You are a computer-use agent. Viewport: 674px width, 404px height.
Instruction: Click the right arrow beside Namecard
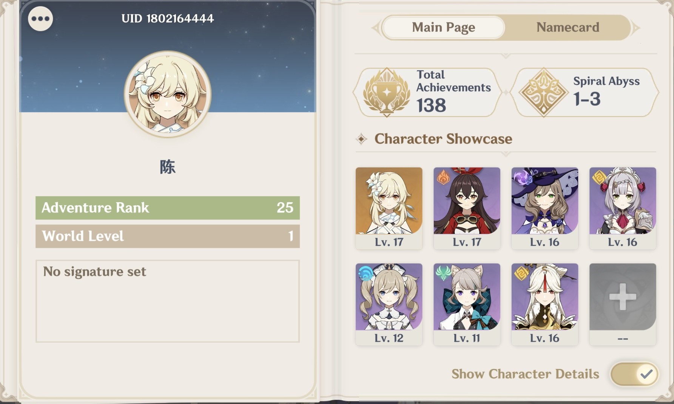[x=636, y=28]
